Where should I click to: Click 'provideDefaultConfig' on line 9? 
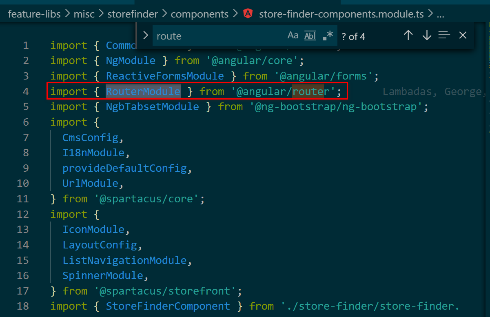[124, 168]
